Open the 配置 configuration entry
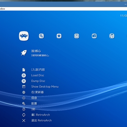This screenshot has height=127, width=127. click(x=34, y=103)
